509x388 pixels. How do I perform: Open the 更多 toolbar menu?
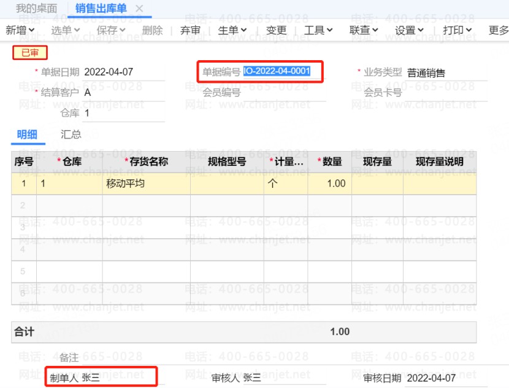[x=499, y=30]
